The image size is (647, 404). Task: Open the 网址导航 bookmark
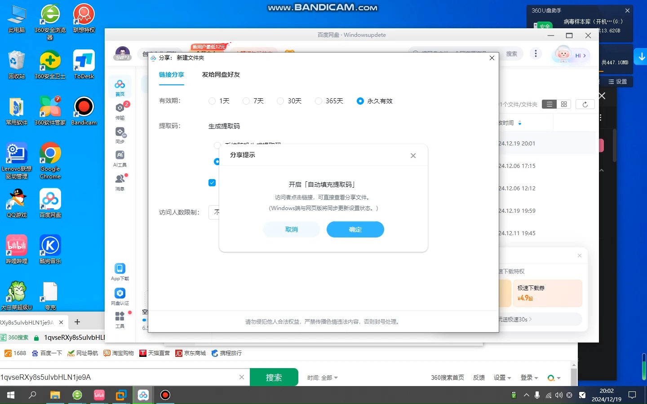pos(83,353)
